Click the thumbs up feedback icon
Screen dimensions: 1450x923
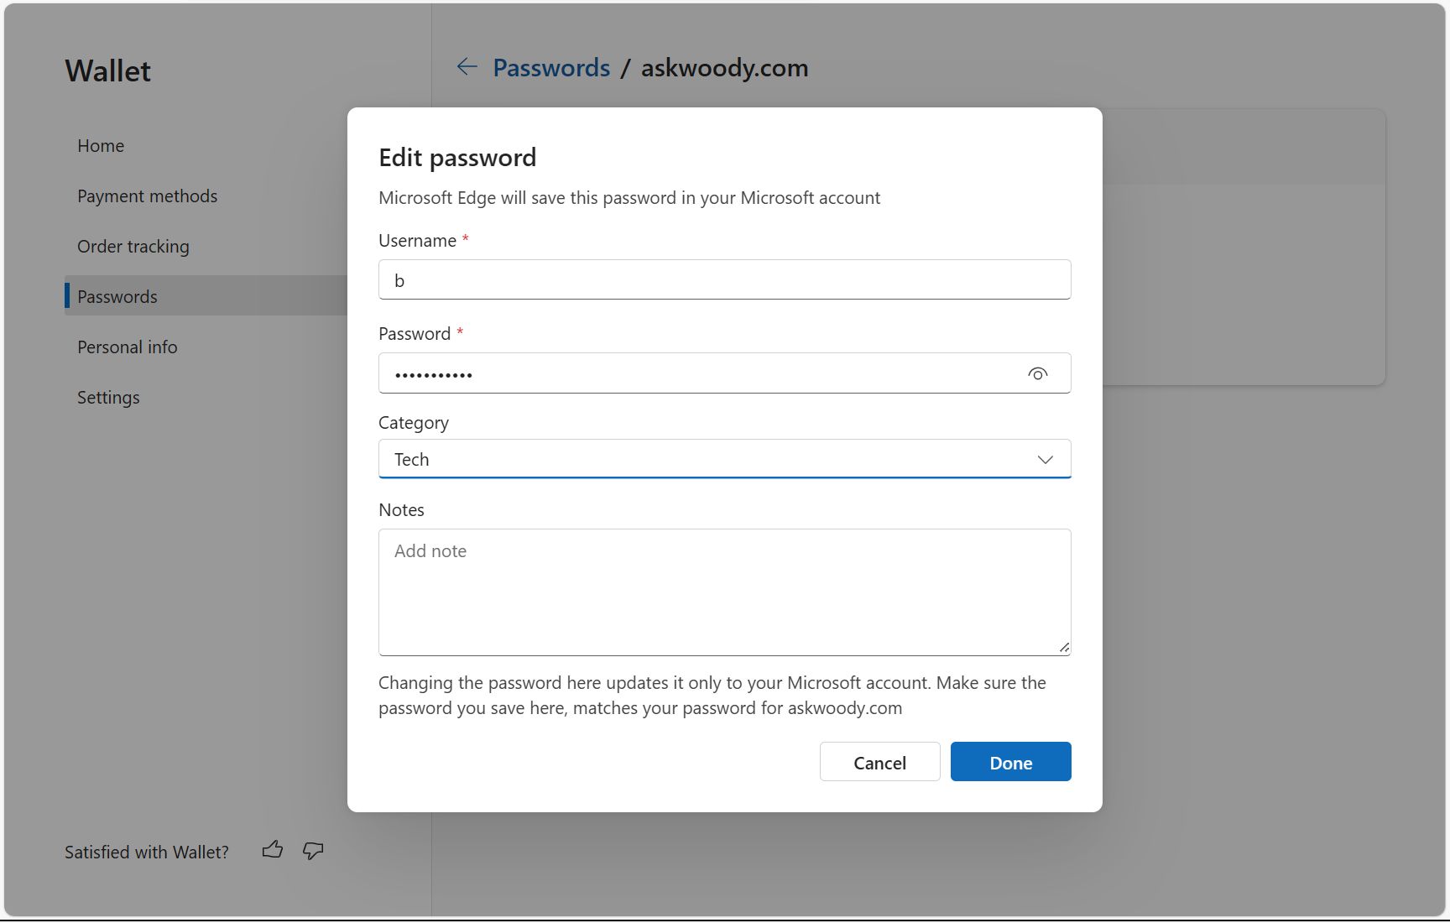point(273,850)
